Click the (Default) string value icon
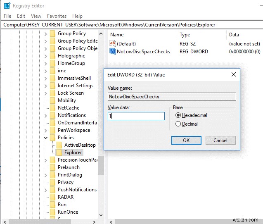This screenshot has height=224, width=263. (113, 43)
